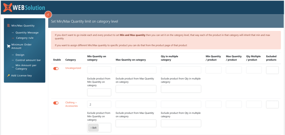This screenshot has height=135, width=285.
Task: Open Min Amount per Category page
Action: (x=26, y=67)
